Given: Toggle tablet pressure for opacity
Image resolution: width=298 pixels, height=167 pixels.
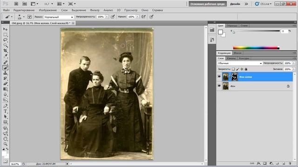Looking at the screenshot, I should pos(113,17).
